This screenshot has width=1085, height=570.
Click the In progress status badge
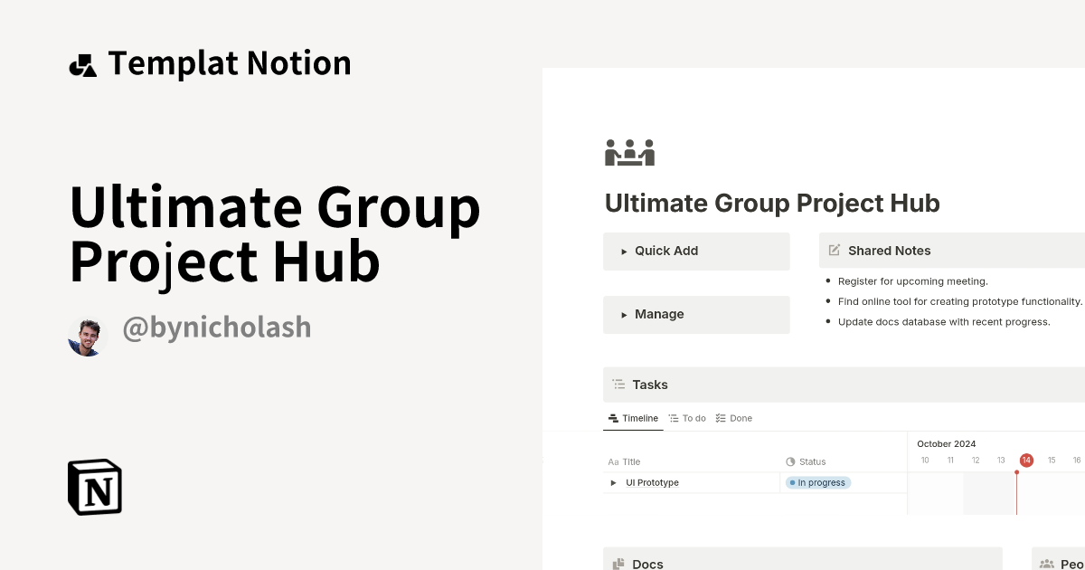817,482
